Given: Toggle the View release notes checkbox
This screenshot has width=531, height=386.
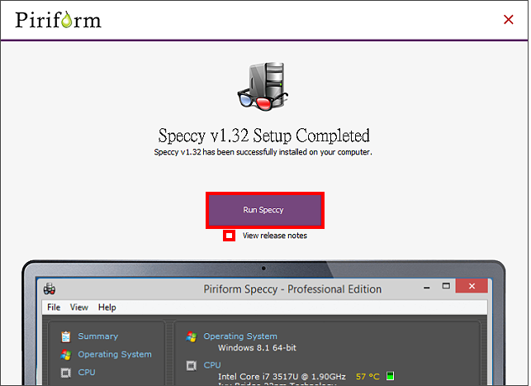Looking at the screenshot, I should point(229,236).
